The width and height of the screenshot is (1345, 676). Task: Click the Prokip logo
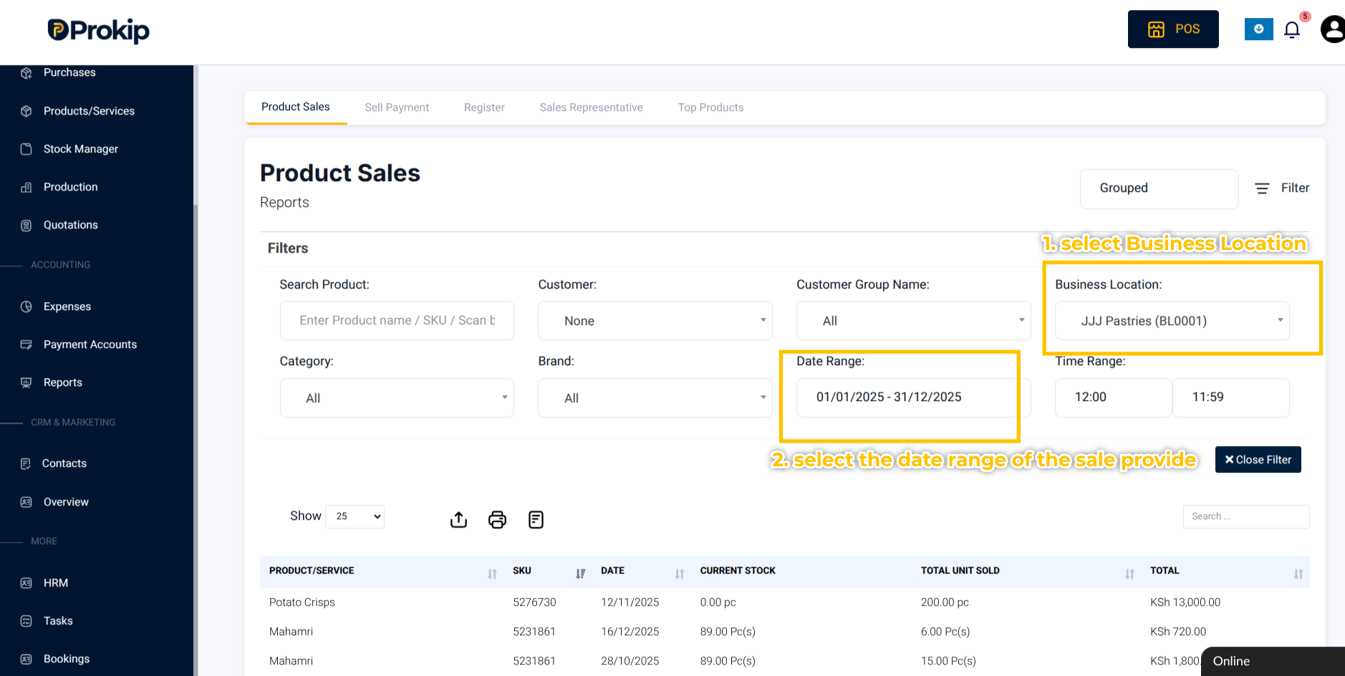tap(99, 30)
